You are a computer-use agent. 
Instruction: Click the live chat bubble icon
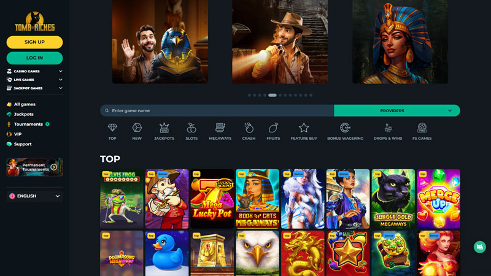[x=479, y=247]
